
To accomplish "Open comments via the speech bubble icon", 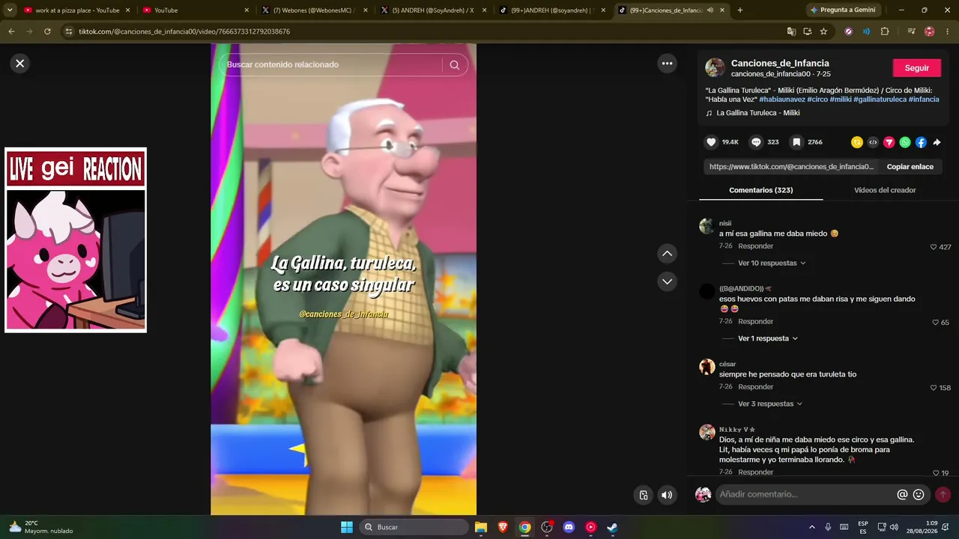I will pos(757,142).
